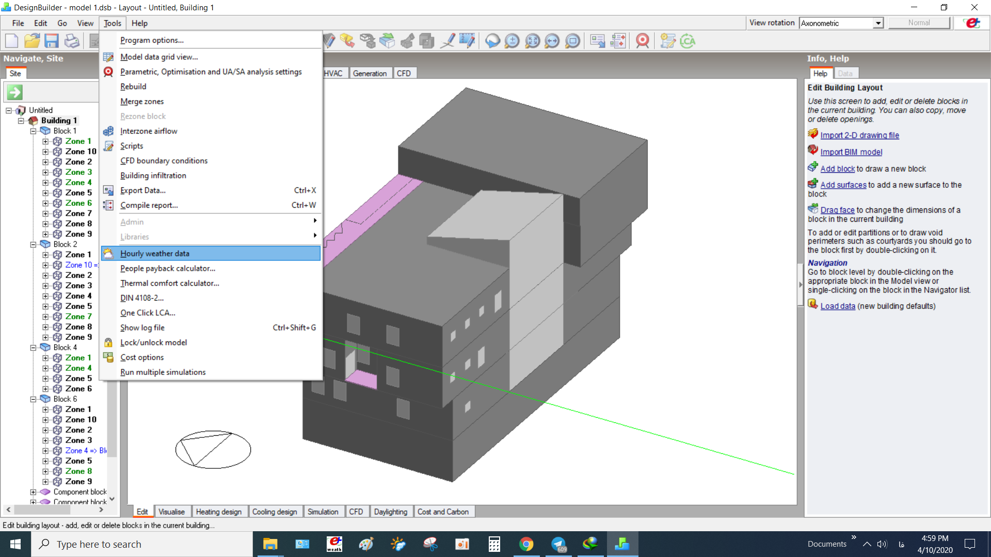Collapse the Block 2 tree node

point(33,244)
